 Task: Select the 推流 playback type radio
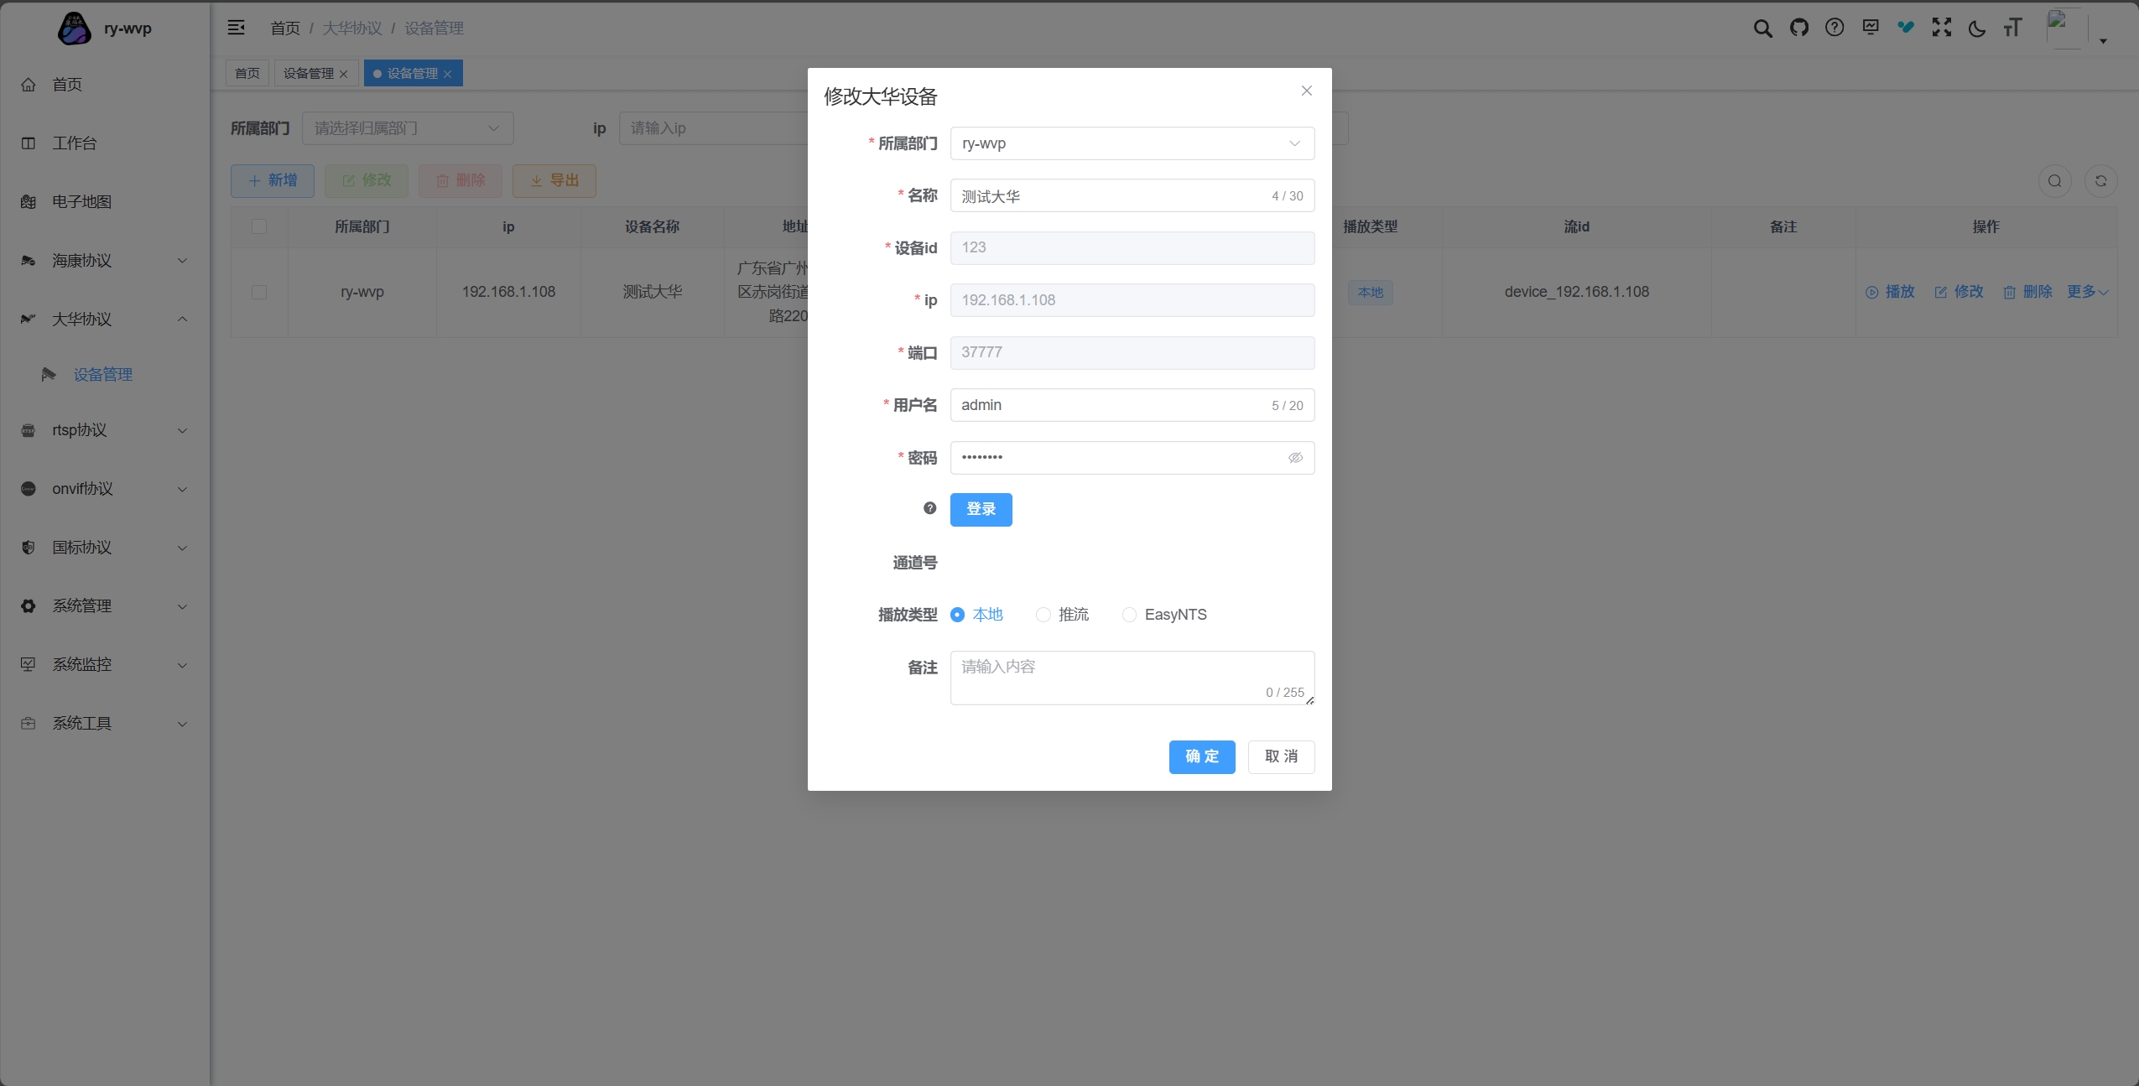tap(1043, 615)
